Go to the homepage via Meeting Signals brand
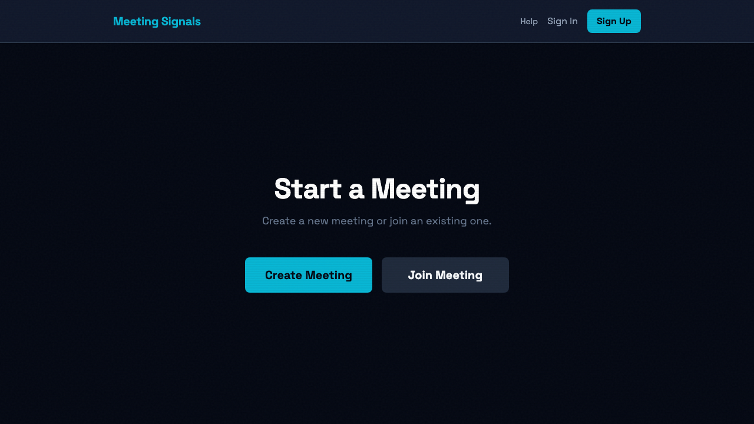 [x=157, y=21]
